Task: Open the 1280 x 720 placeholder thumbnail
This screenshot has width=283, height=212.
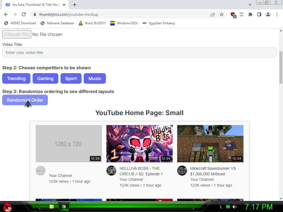Action: click(69, 144)
